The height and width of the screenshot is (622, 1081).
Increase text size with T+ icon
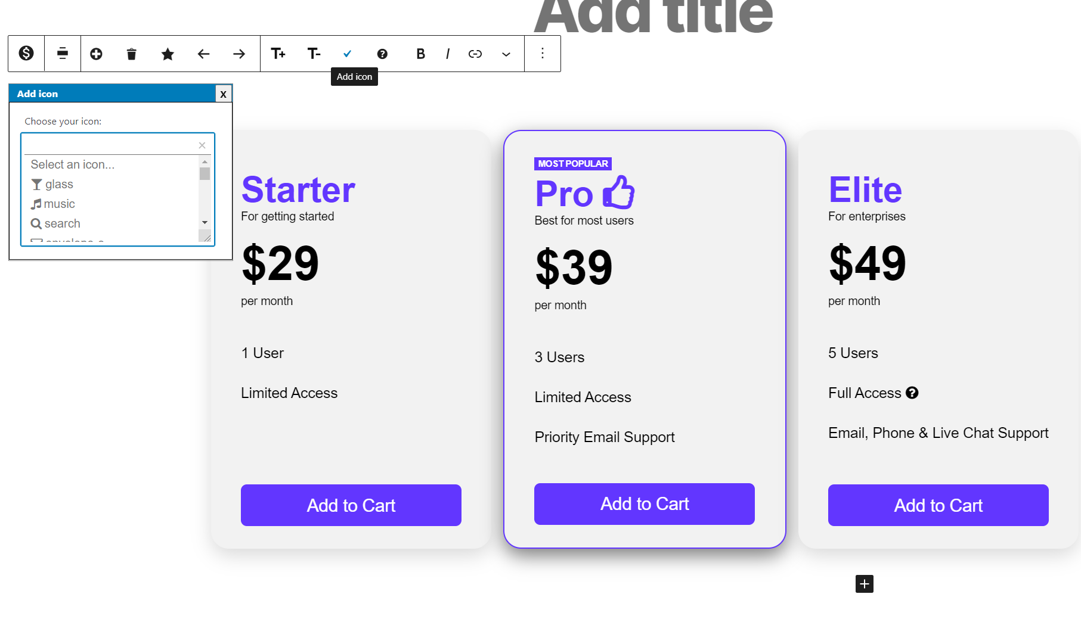[x=278, y=54]
